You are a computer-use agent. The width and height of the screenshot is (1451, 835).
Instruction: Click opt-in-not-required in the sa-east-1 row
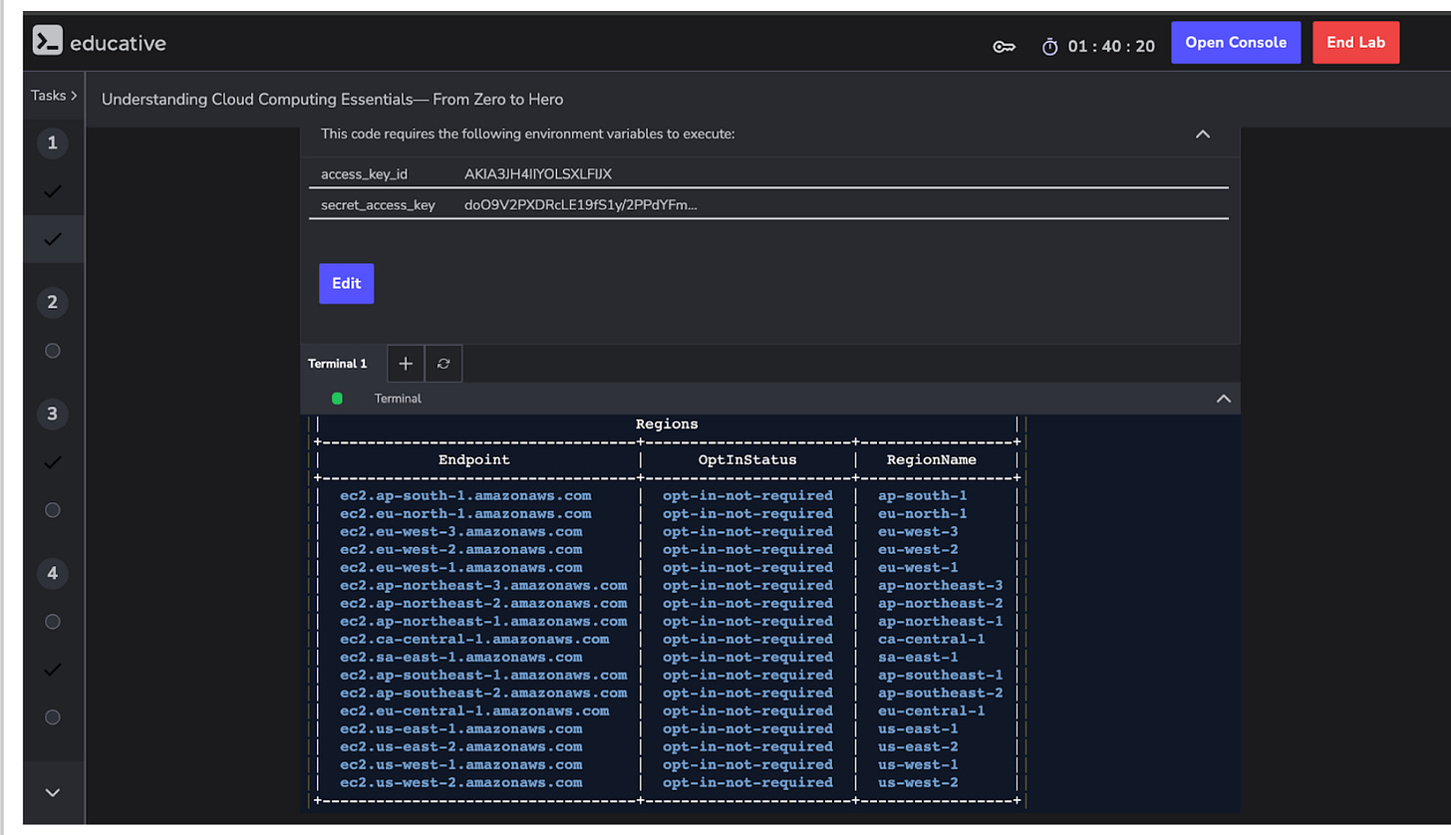click(747, 658)
